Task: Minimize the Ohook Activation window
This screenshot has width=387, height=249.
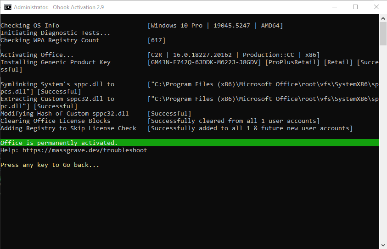Action: 334,7
